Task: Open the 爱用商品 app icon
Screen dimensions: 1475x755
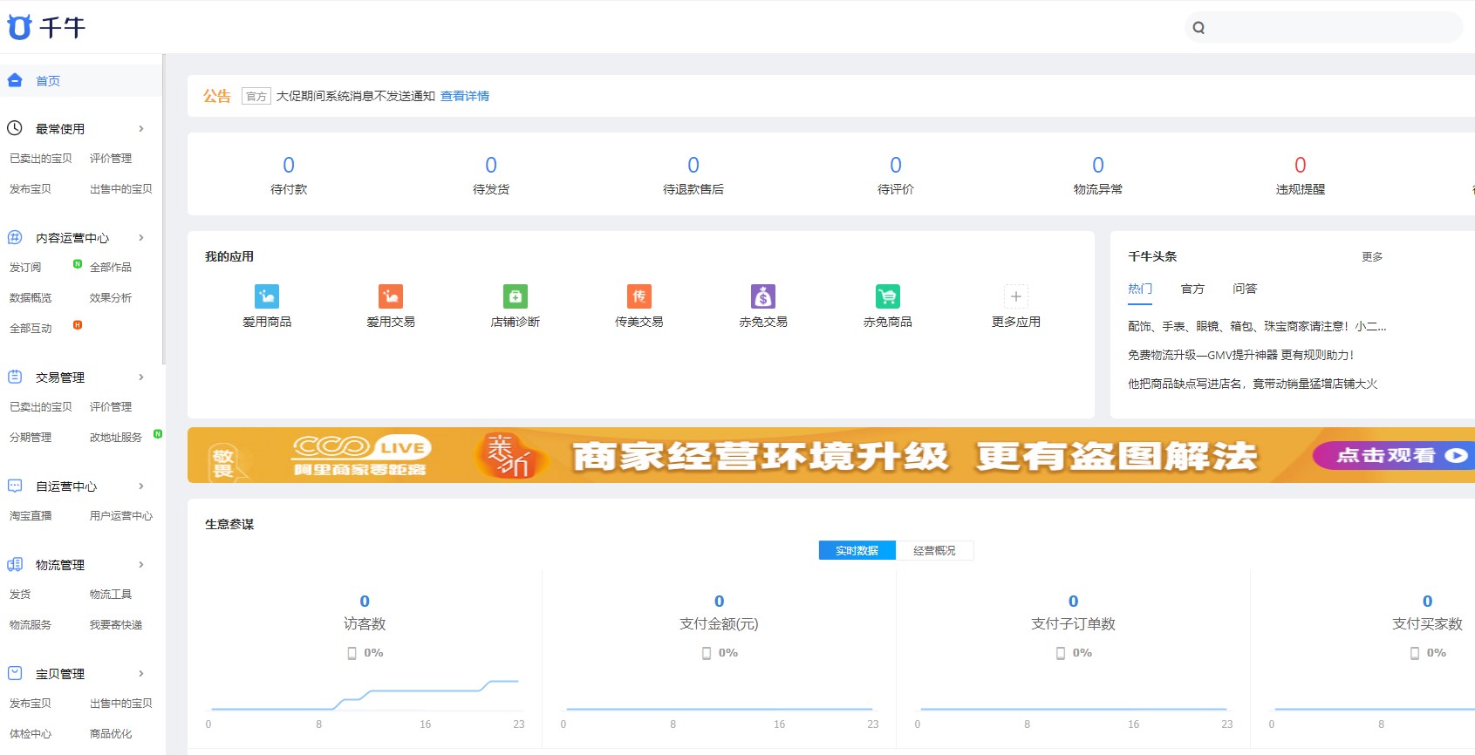Action: (267, 296)
